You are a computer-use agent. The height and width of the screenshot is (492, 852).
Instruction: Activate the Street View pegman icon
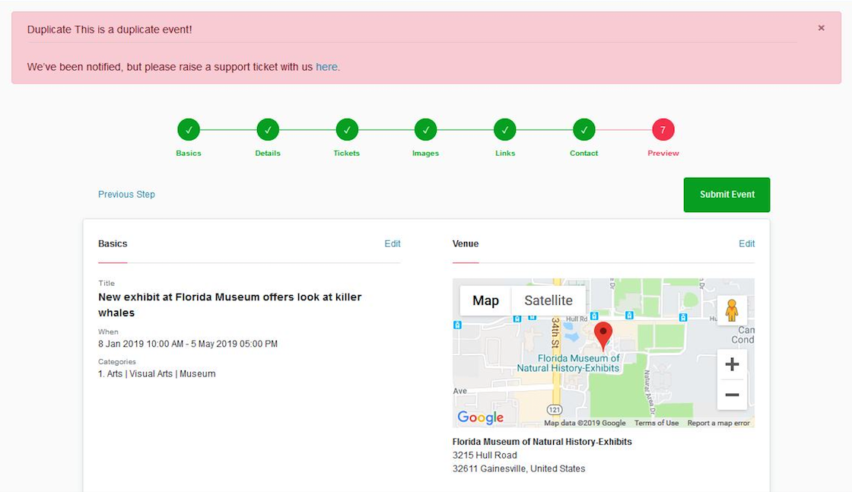732,310
